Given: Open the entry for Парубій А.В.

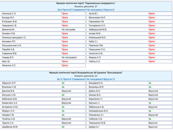Looking at the screenshot, I should [x=8, y=49].
